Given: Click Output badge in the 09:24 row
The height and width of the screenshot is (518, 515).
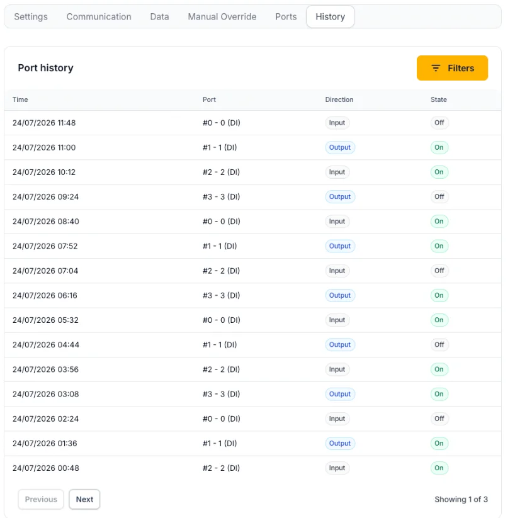Looking at the screenshot, I should tap(340, 196).
